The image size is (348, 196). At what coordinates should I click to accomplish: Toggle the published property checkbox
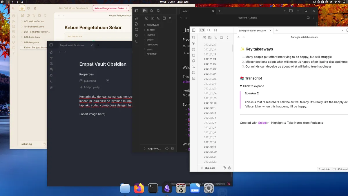[x=108, y=81]
